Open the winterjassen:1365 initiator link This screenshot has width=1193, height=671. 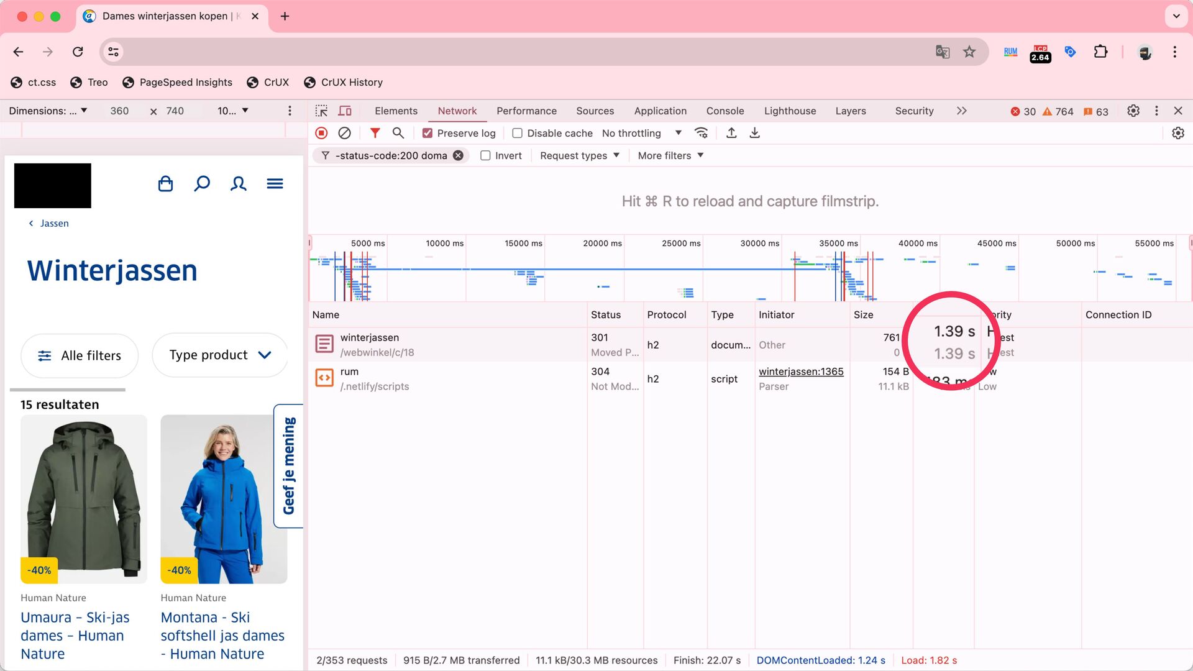point(801,372)
